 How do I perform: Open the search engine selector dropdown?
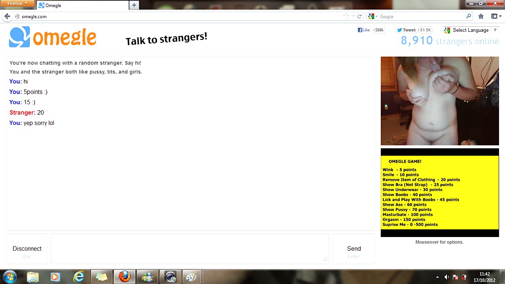point(373,16)
